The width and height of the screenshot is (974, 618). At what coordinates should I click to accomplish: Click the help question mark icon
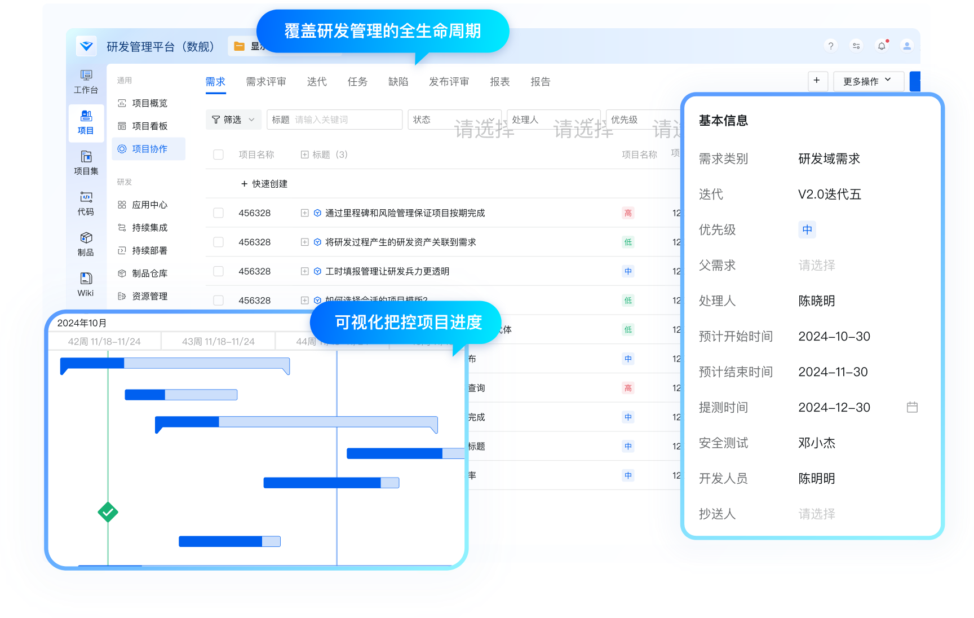coord(830,46)
